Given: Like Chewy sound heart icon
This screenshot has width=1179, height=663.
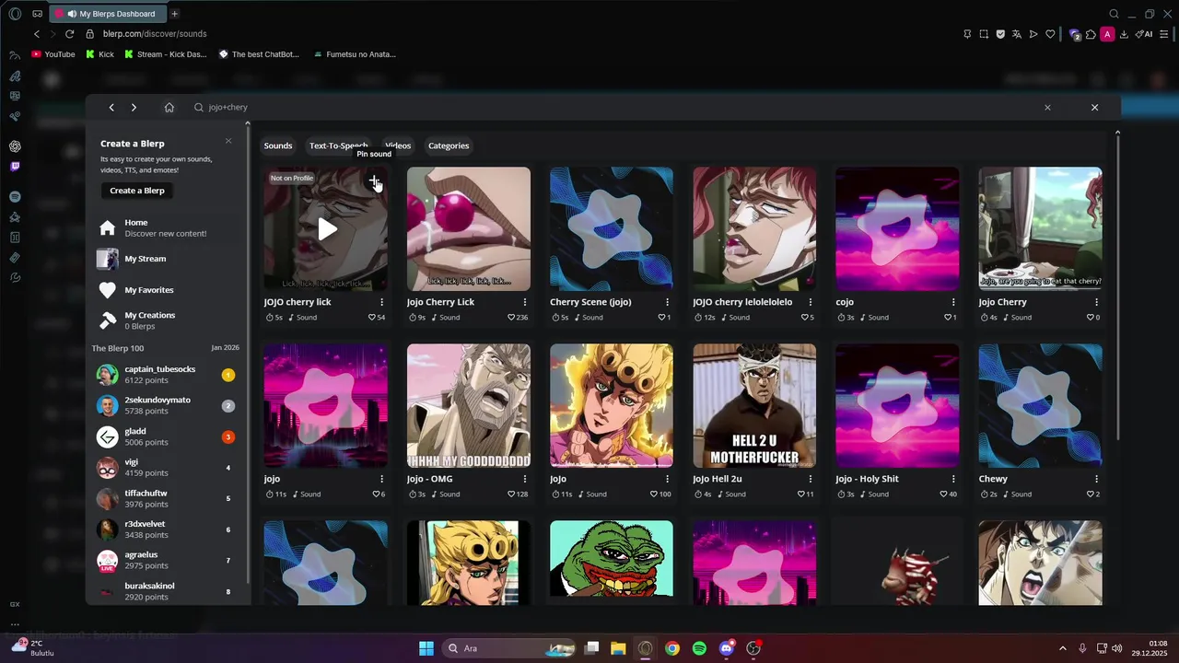Looking at the screenshot, I should click(x=1090, y=494).
